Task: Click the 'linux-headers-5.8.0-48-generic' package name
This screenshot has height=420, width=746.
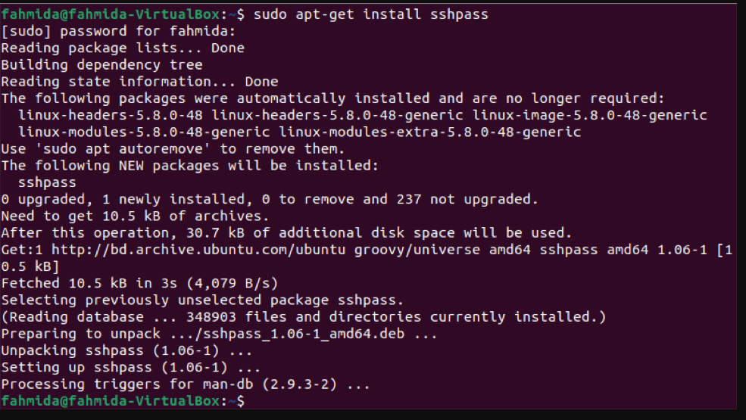Action: tap(337, 115)
